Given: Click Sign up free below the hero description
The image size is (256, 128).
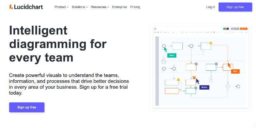Looking at the screenshot, I should pos(27,107).
